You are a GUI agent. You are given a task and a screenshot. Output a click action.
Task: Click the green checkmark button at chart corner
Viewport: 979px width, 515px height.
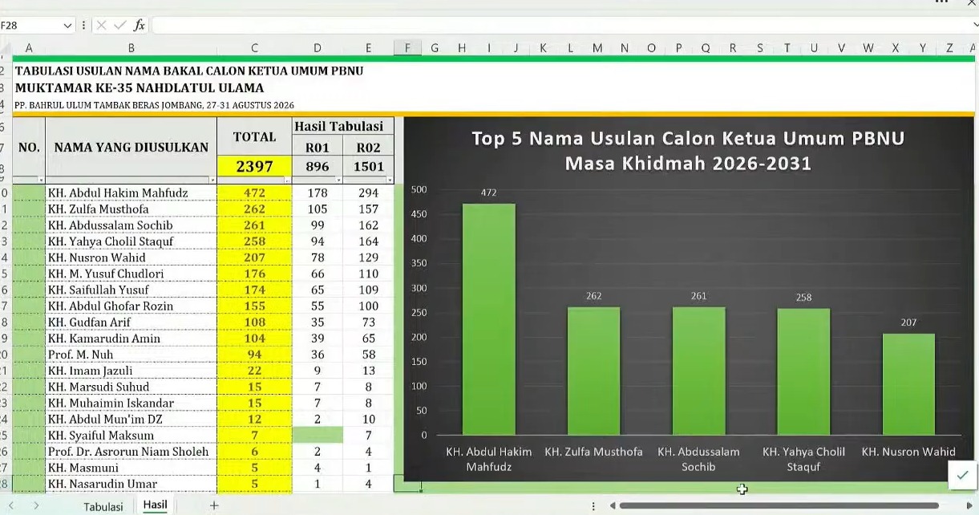962,475
